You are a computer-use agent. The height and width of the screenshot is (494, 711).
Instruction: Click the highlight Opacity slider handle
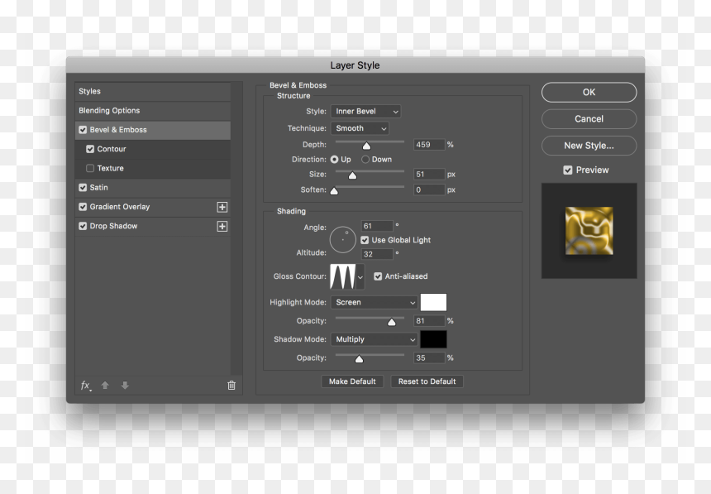click(392, 322)
